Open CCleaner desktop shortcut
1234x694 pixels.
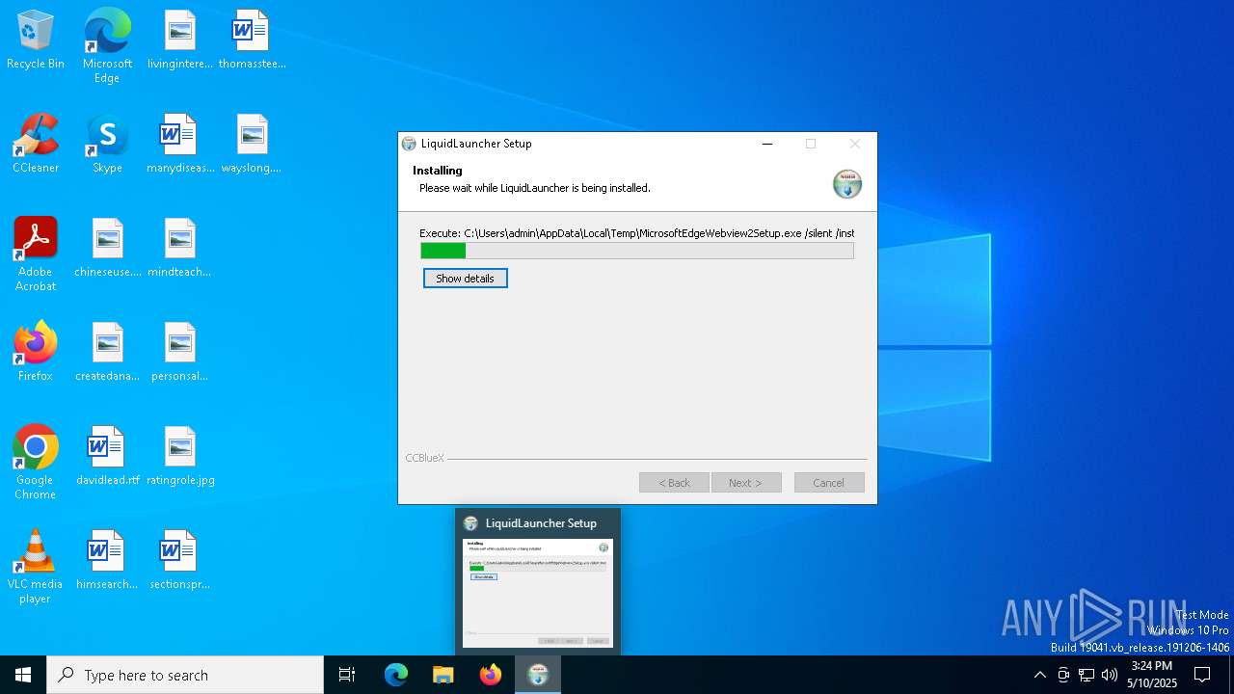coord(36,145)
